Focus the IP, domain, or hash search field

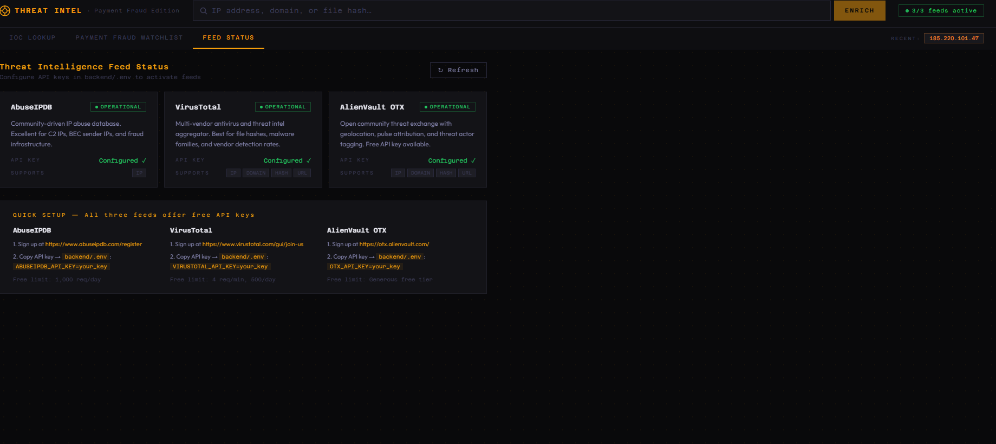[511, 11]
